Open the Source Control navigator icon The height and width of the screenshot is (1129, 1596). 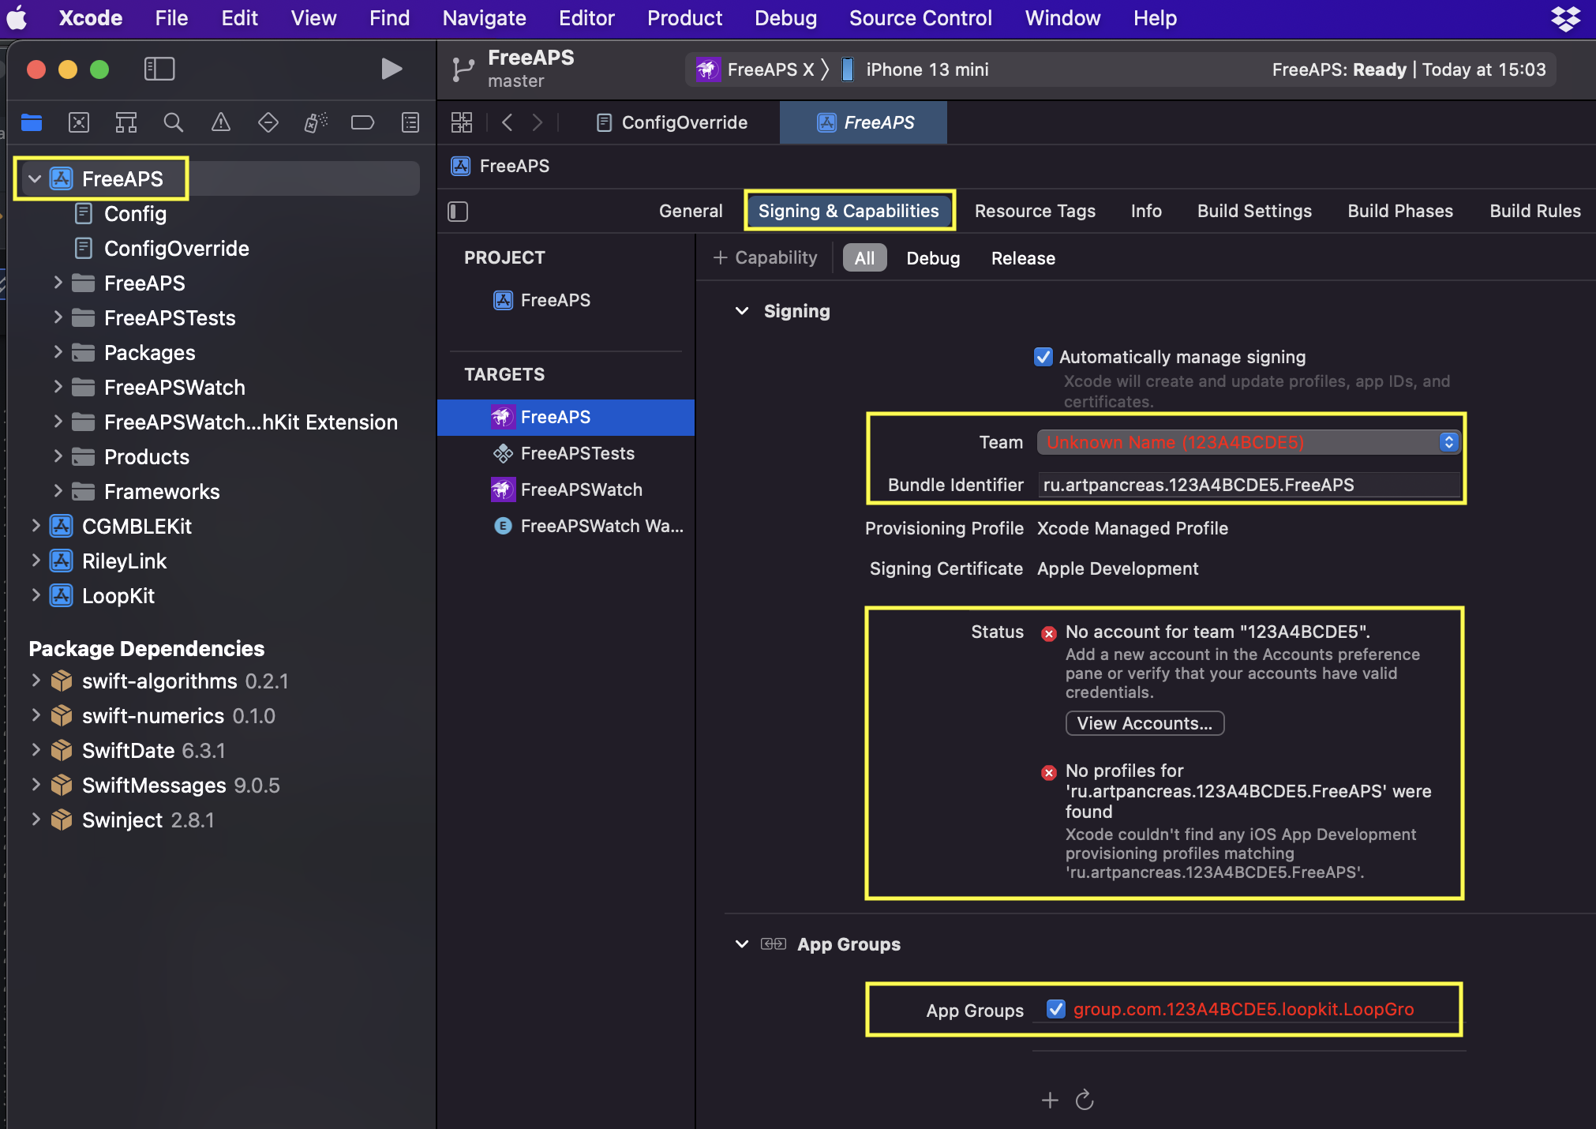click(x=79, y=122)
